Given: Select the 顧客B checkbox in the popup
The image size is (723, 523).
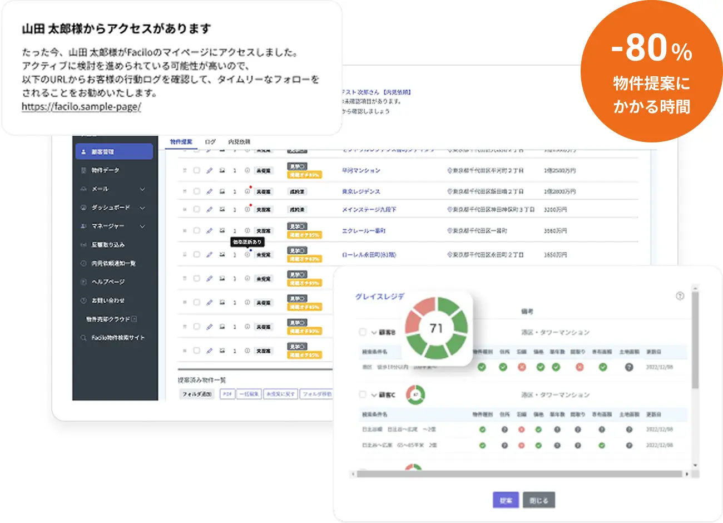Looking at the screenshot, I should click(x=363, y=332).
